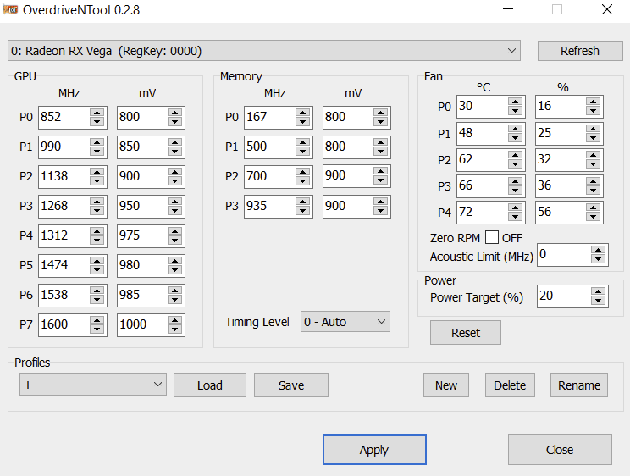
Task: Decrease Fan P4 percent with down arrow
Action: point(594,216)
